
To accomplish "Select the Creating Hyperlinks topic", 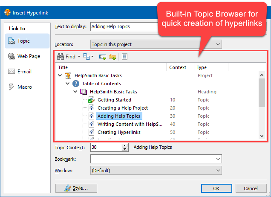I will (119, 132).
